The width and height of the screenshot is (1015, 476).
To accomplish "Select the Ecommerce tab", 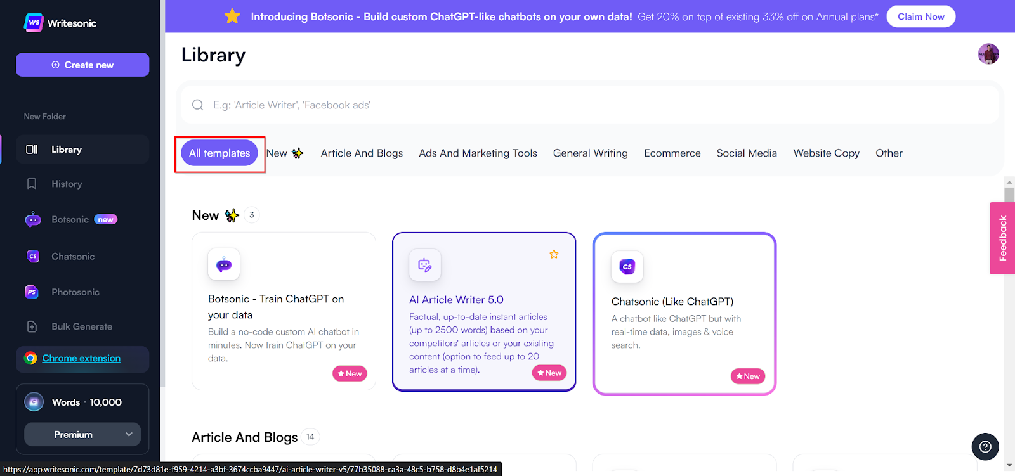I will tap(672, 153).
